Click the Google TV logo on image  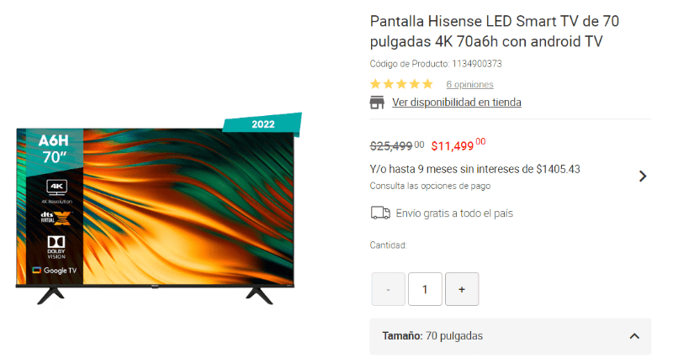[x=55, y=271]
